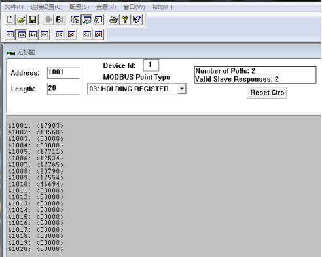Select register 41010 value 46694

[x=50, y=184]
